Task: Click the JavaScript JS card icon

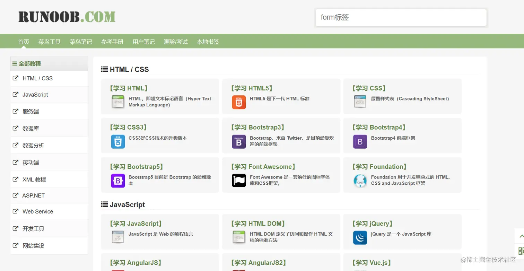Action: click(118, 238)
